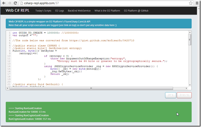Bookmark this page with the star icon
The width and height of the screenshot is (201, 127).
point(191,3)
